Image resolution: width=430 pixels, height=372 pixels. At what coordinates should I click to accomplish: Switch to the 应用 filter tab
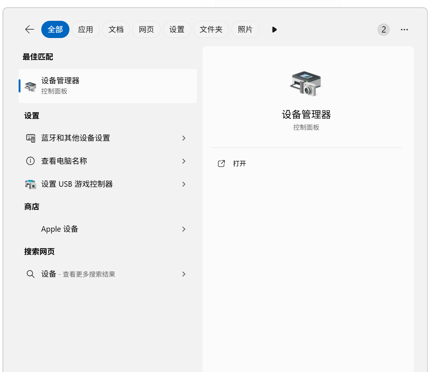coord(85,29)
